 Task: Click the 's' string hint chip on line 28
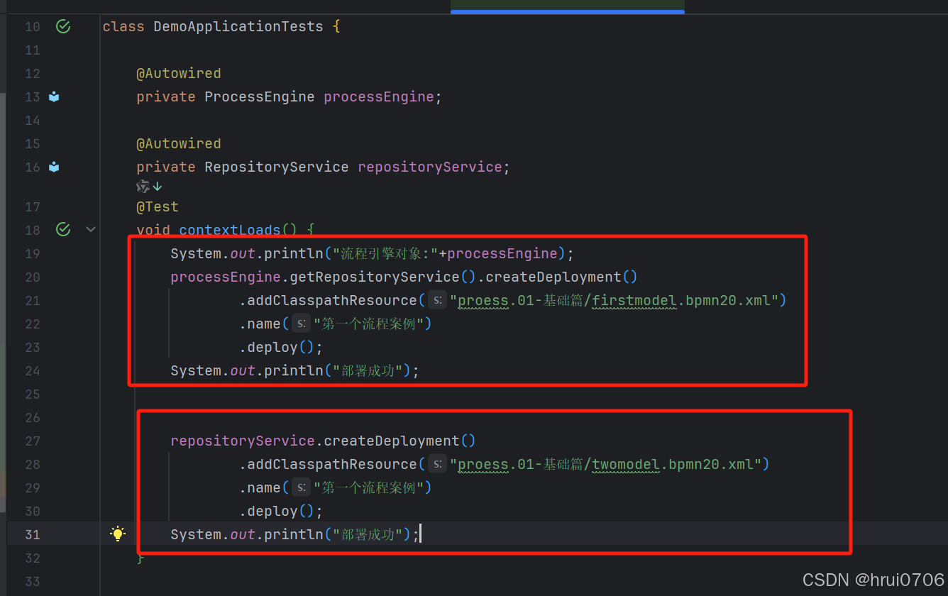tap(436, 464)
